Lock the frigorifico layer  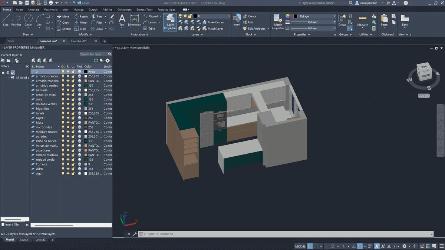pos(73,109)
